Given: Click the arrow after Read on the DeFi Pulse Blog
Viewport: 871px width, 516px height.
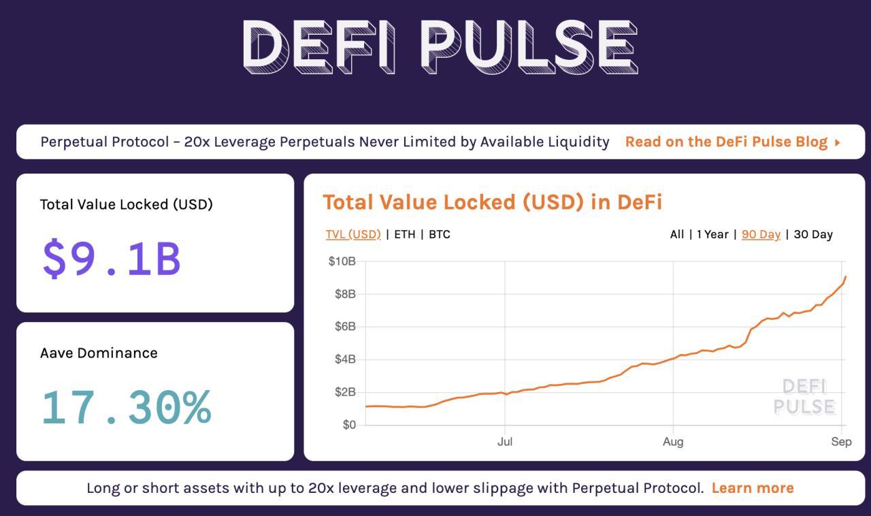Looking at the screenshot, I should pos(837,142).
